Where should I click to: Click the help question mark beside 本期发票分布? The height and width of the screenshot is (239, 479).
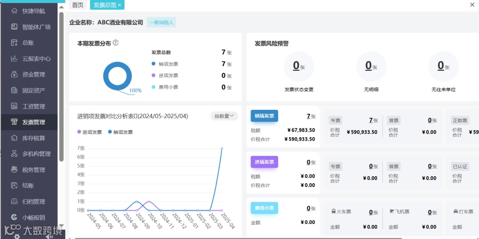coord(115,42)
